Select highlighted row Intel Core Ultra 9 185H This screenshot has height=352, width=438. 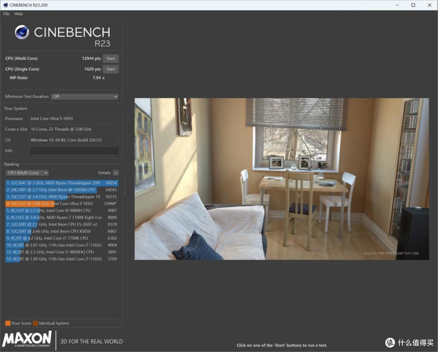tap(62, 203)
